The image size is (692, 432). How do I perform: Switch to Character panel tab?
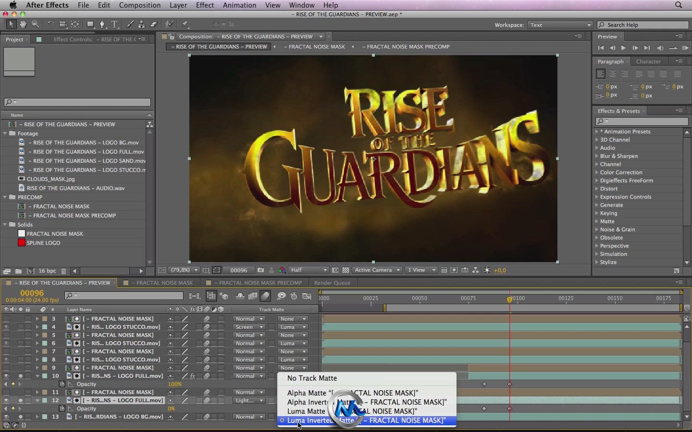pos(648,61)
